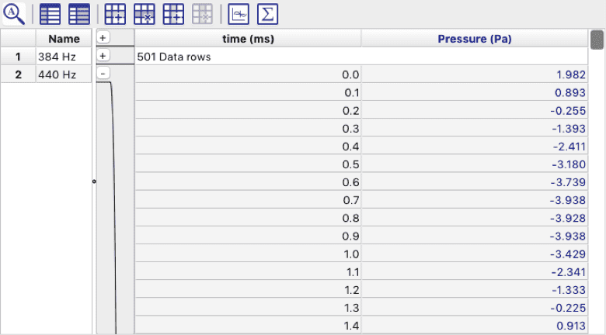Collapse the 440 Hz data rows
The width and height of the screenshot is (606, 335).
point(103,74)
